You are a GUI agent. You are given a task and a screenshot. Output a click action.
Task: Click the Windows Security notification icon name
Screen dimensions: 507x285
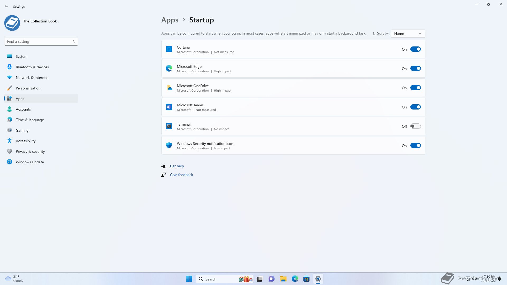click(205, 144)
